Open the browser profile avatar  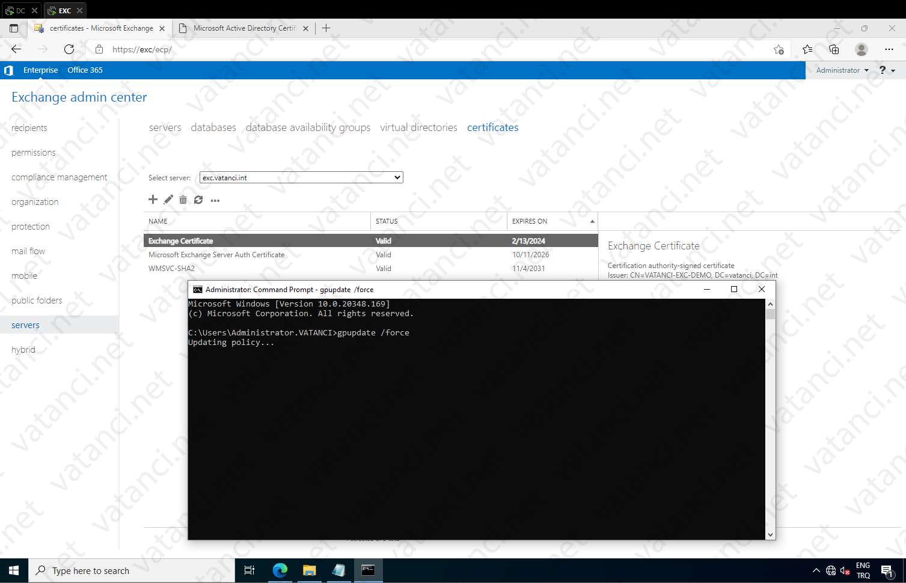[x=862, y=49]
